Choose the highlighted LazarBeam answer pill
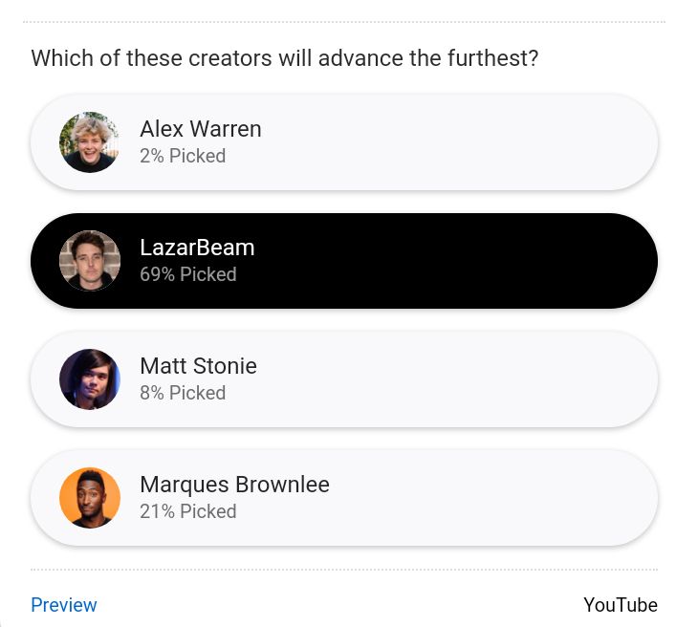Viewport: 676px width, 627px height. click(344, 261)
